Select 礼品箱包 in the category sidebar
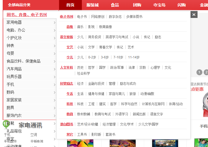Image resolution: width=208 pixels, height=147 pixels. pos(14,131)
